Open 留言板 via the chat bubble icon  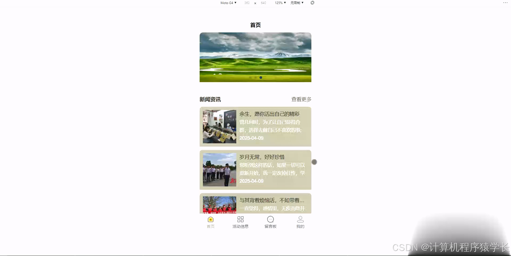coord(270,219)
